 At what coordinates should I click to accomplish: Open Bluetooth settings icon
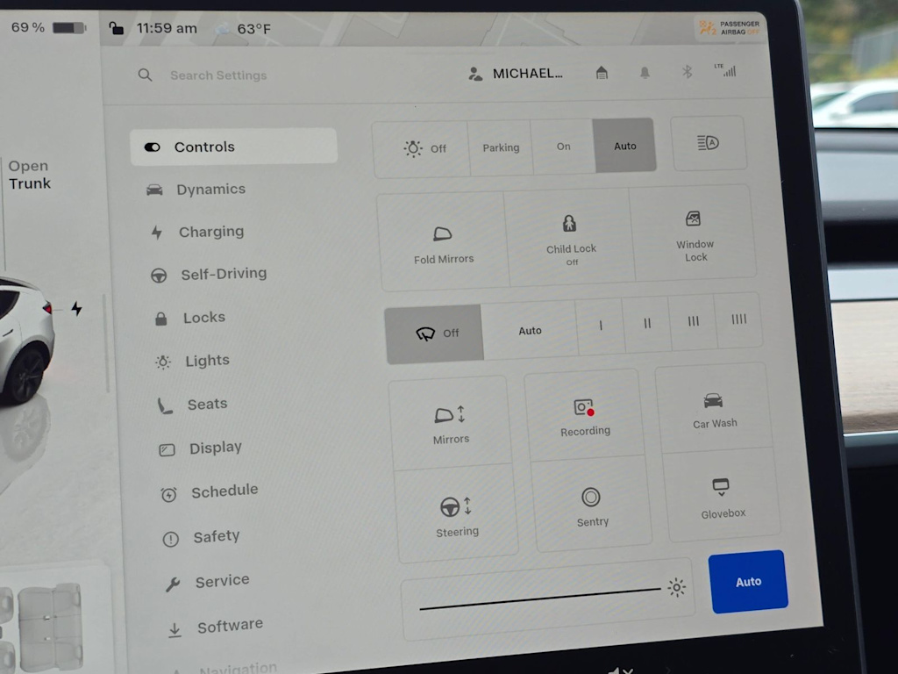pyautogui.click(x=688, y=72)
